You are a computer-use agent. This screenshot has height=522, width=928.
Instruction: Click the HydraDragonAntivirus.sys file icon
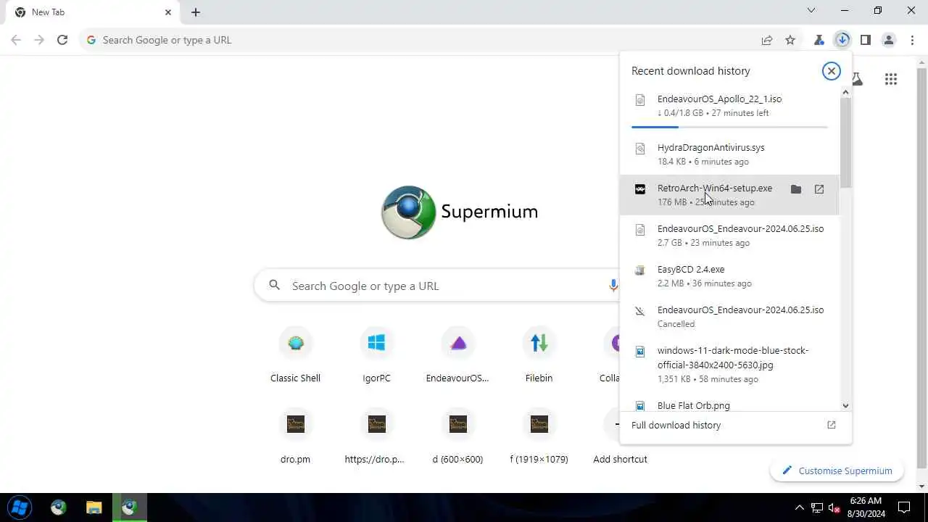pyautogui.click(x=639, y=149)
